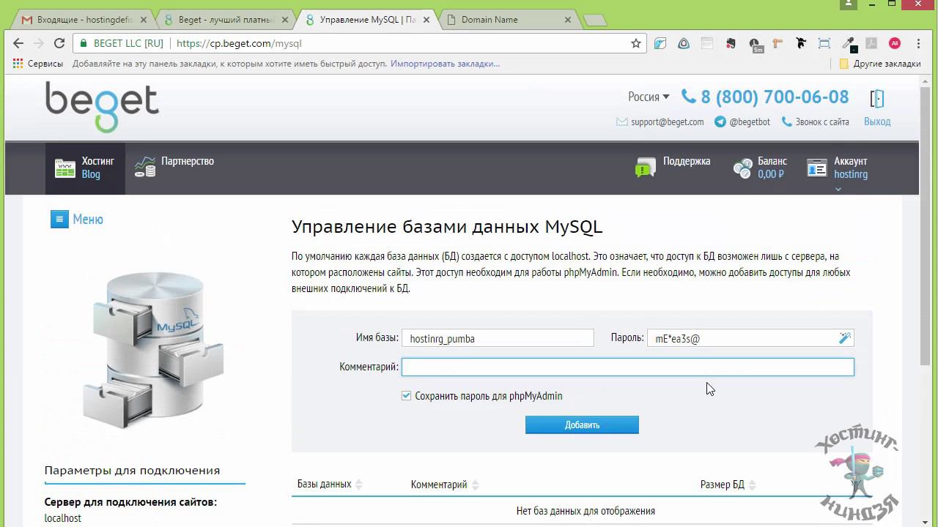The width and height of the screenshot is (938, 527).
Task: Click the Параметры для подключения heading
Action: 132,470
